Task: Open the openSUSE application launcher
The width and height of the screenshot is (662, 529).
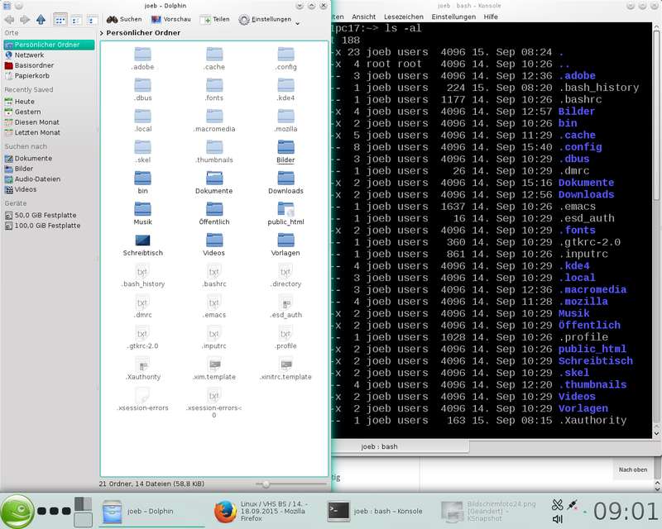Action: tap(17, 512)
